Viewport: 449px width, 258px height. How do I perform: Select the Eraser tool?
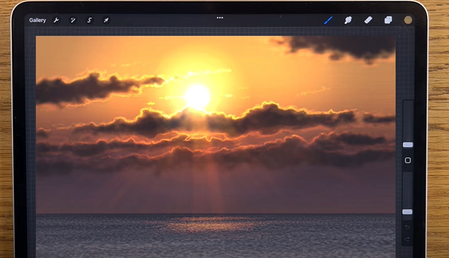click(x=368, y=20)
